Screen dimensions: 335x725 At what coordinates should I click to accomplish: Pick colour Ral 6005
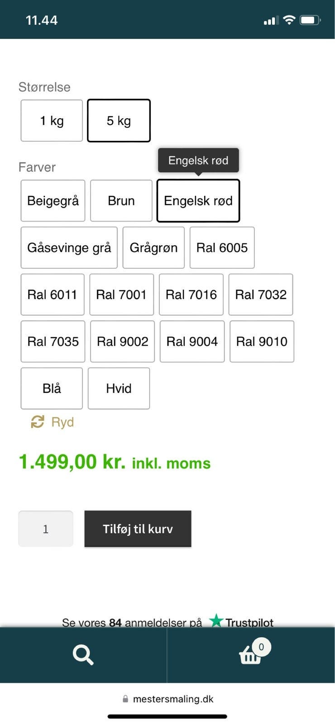click(x=222, y=248)
